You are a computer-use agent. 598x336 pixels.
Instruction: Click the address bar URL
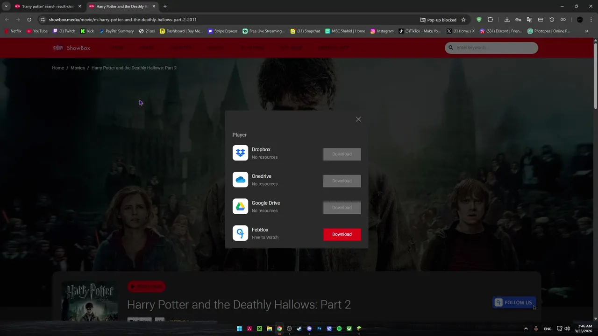(x=122, y=20)
